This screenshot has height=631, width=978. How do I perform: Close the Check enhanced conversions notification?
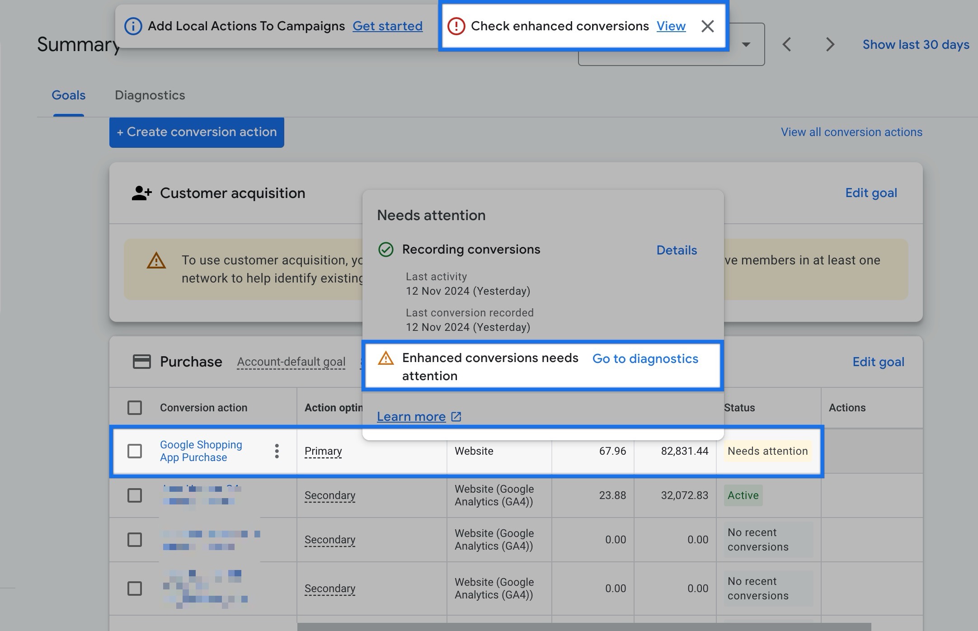tap(707, 26)
